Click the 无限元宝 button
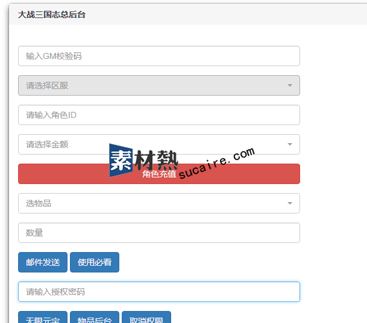Image resolution: width=367 pixels, height=323 pixels. pyautogui.click(x=43, y=318)
